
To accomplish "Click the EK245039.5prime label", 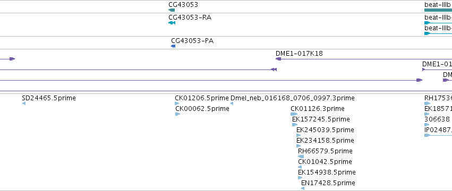I will (x=325, y=129).
